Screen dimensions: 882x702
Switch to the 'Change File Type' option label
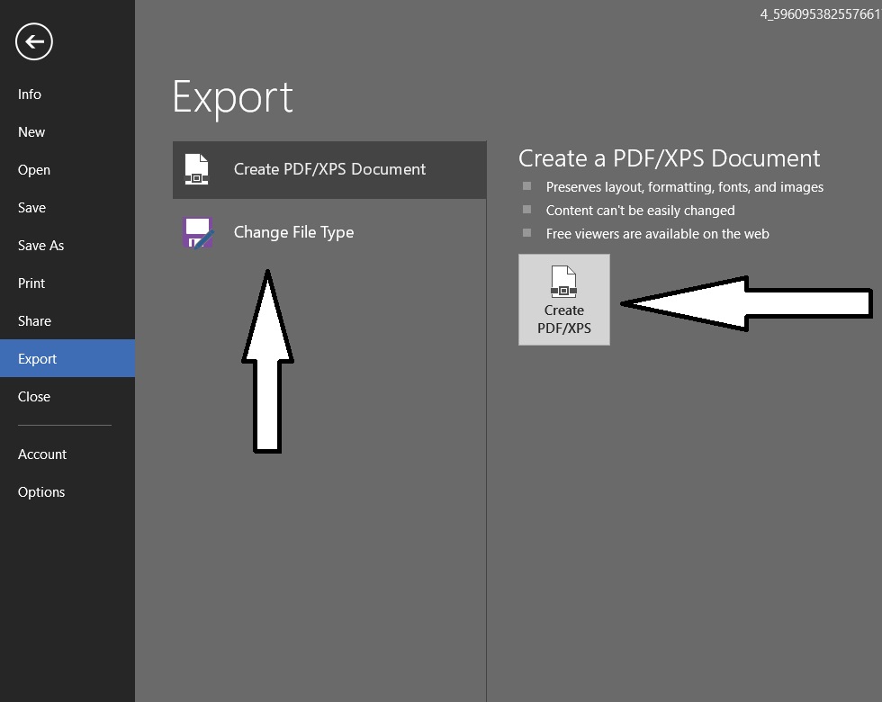click(x=293, y=232)
